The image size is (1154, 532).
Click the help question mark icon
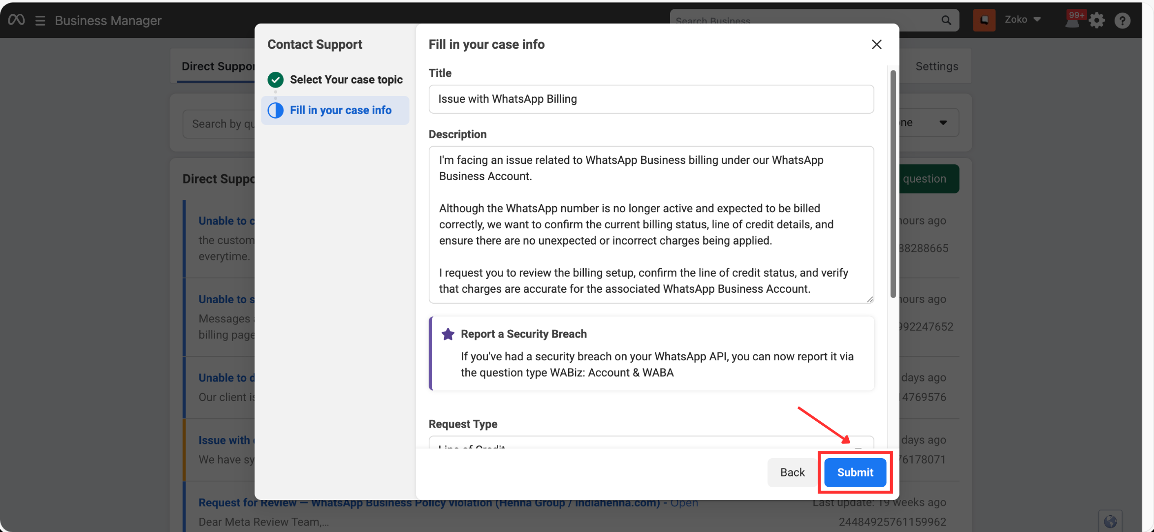click(x=1122, y=21)
